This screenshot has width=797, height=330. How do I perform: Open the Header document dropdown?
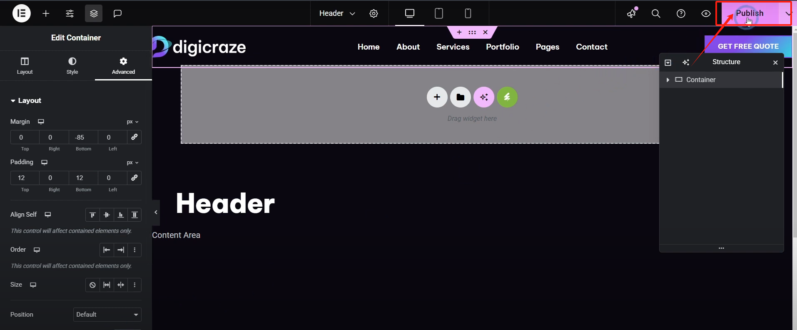pyautogui.click(x=337, y=13)
